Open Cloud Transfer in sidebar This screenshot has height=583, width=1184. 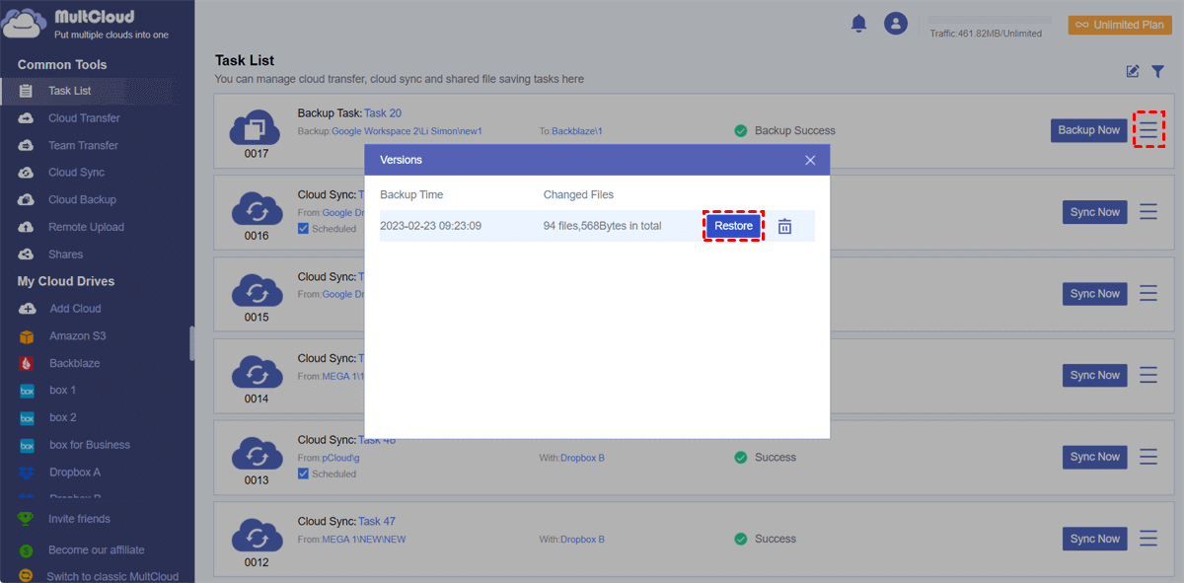84,118
